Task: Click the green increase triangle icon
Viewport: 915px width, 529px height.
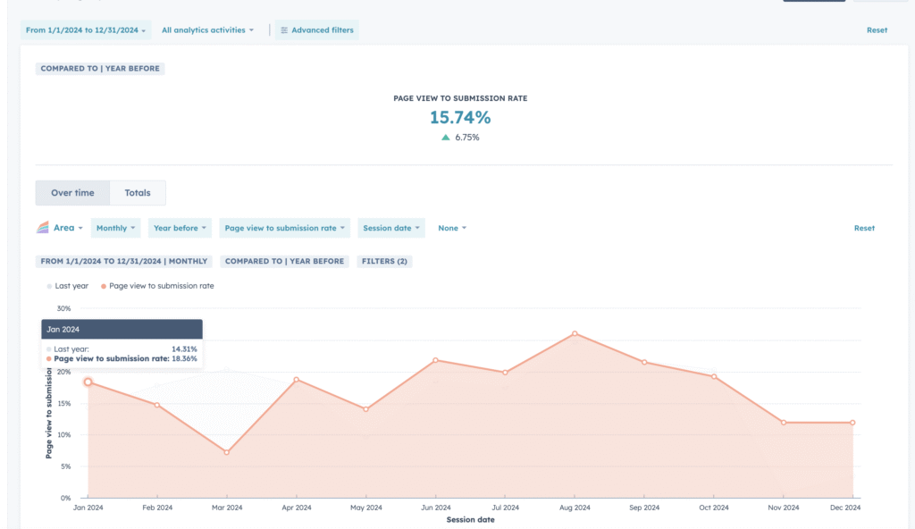Action: (x=446, y=138)
